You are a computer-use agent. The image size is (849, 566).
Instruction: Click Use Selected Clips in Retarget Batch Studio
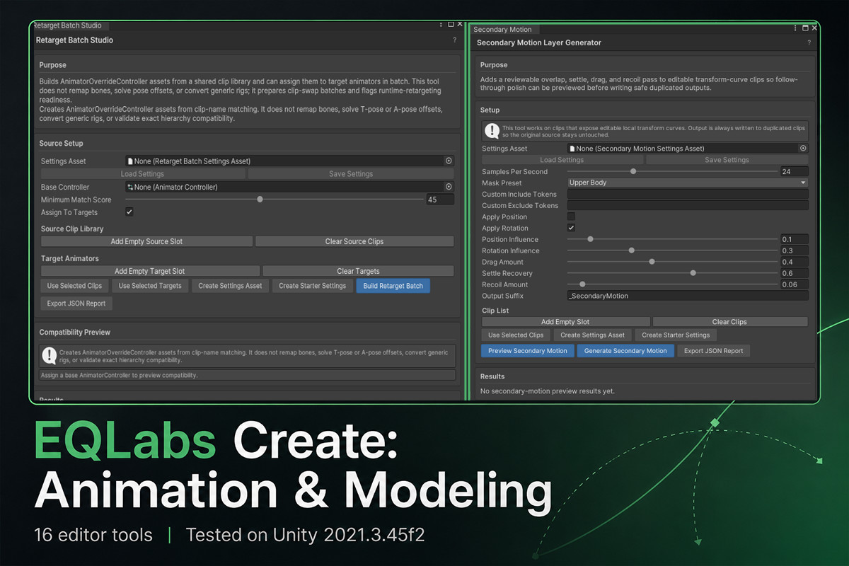[74, 286]
